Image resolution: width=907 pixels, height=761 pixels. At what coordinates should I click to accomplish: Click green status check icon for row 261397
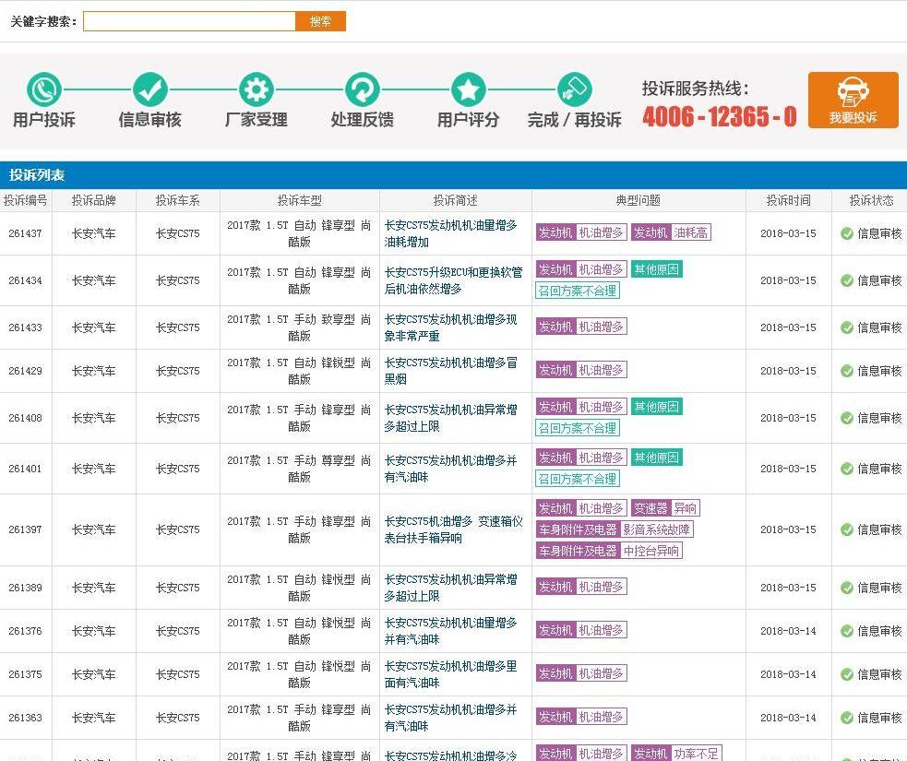847,529
